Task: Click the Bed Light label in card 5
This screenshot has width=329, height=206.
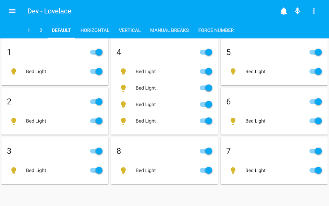Action: [x=255, y=71]
